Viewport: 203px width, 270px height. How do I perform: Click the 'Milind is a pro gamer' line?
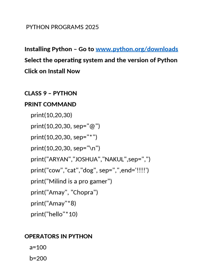click(71, 181)
